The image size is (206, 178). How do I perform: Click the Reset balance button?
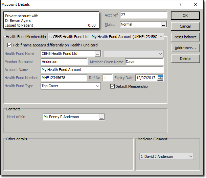[x=185, y=37]
